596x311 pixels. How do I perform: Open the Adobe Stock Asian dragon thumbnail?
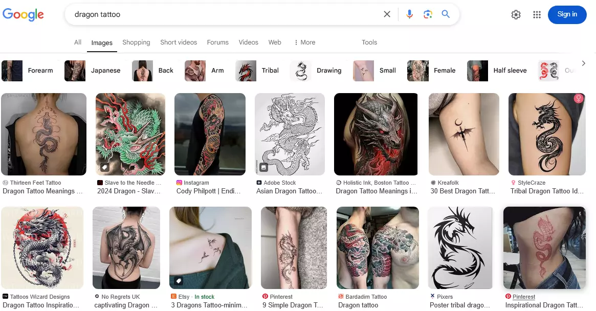tap(290, 134)
